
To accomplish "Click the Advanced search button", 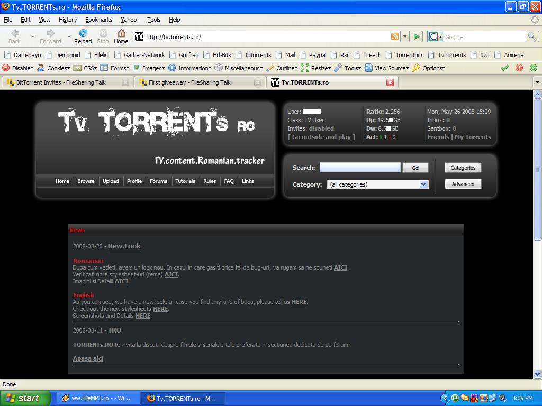I will tap(463, 184).
